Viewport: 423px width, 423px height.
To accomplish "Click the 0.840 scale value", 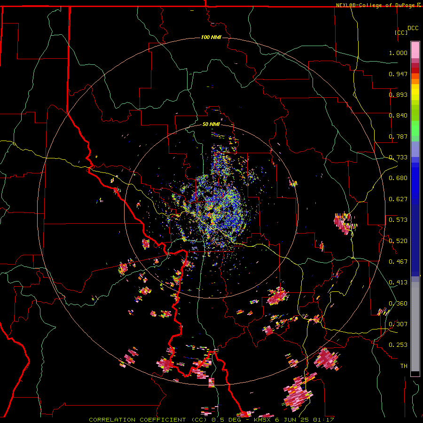I will [398, 116].
